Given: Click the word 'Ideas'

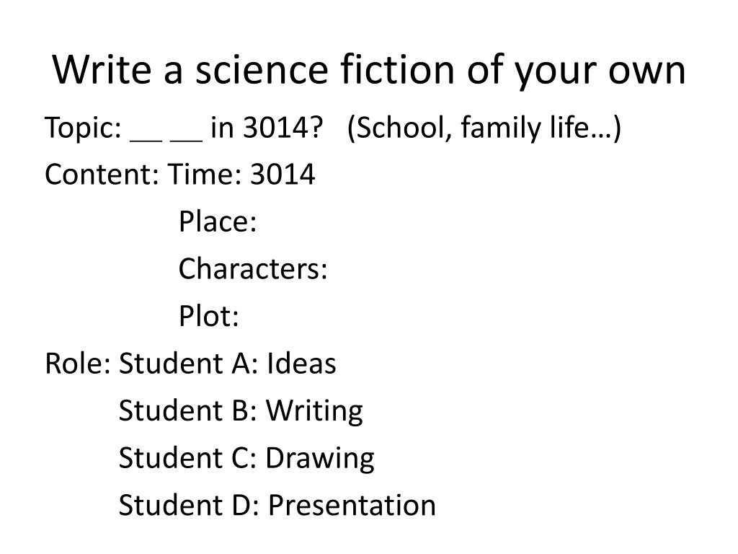Looking at the screenshot, I should pyautogui.click(x=302, y=364).
